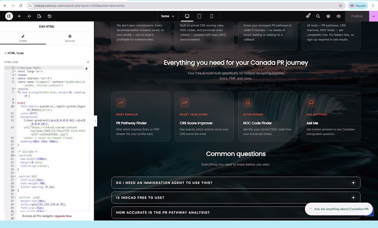This screenshot has width=378, height=228.
Task: Expand the Is INDCAD free FAQ plus icon
Action: pyautogui.click(x=353, y=198)
